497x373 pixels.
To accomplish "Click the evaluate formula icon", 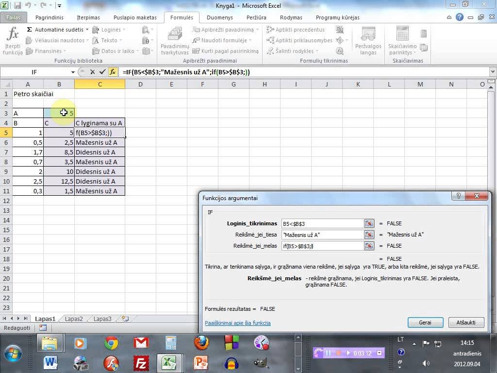I will 340,51.
